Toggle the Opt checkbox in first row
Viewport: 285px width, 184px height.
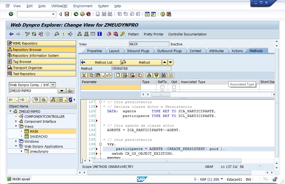[x=174, y=87]
